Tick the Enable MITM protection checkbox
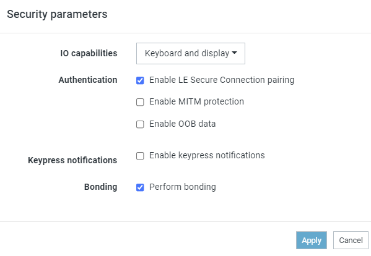 (x=140, y=102)
